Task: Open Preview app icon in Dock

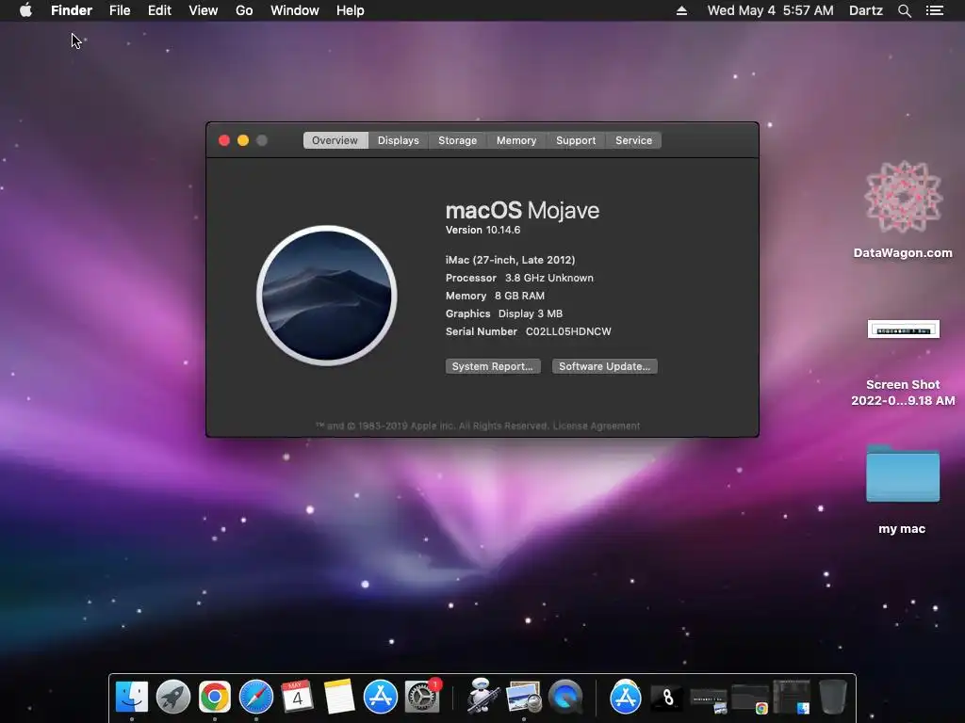Action: click(523, 697)
